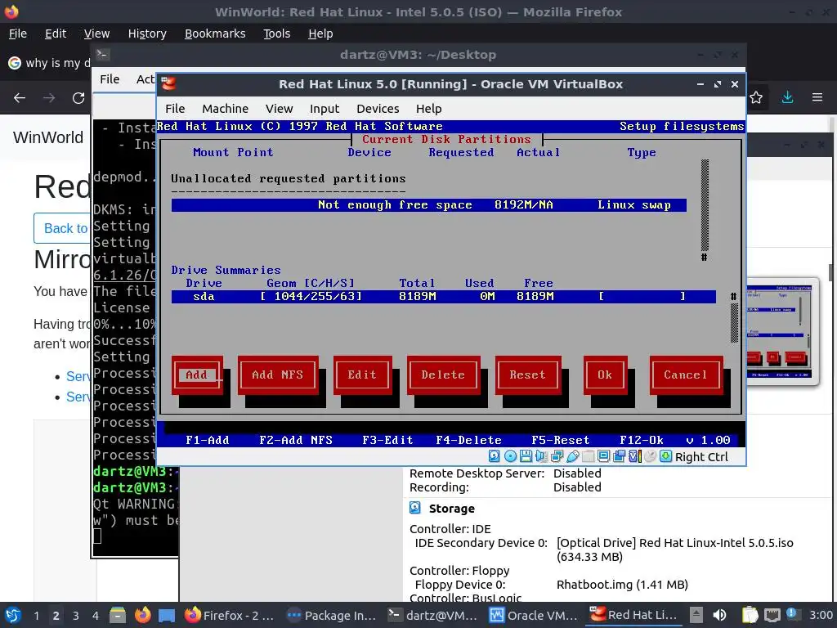
Task: Open VirtualBox Help menu
Action: point(428,109)
